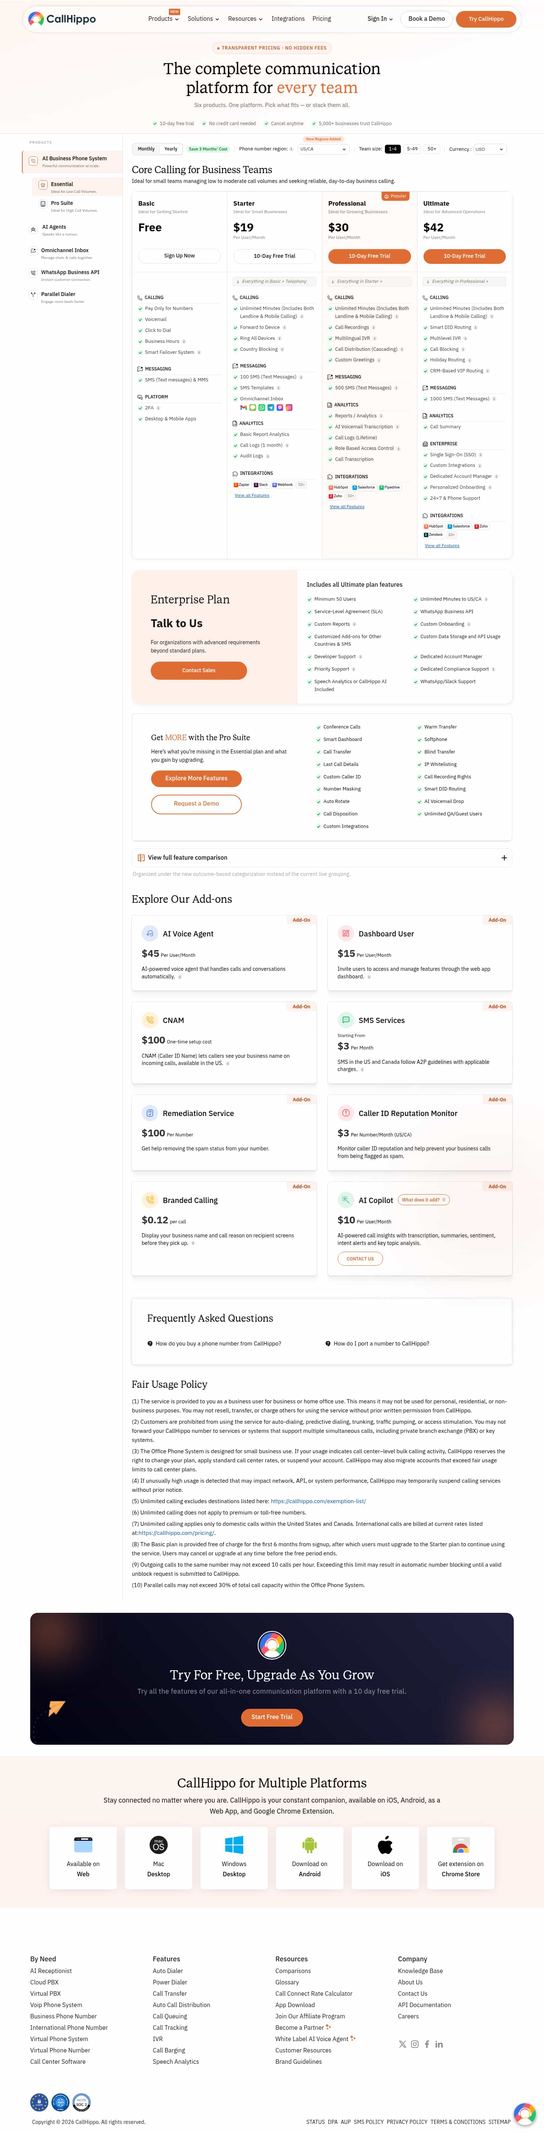Click Start Free Trial button

[272, 1716]
